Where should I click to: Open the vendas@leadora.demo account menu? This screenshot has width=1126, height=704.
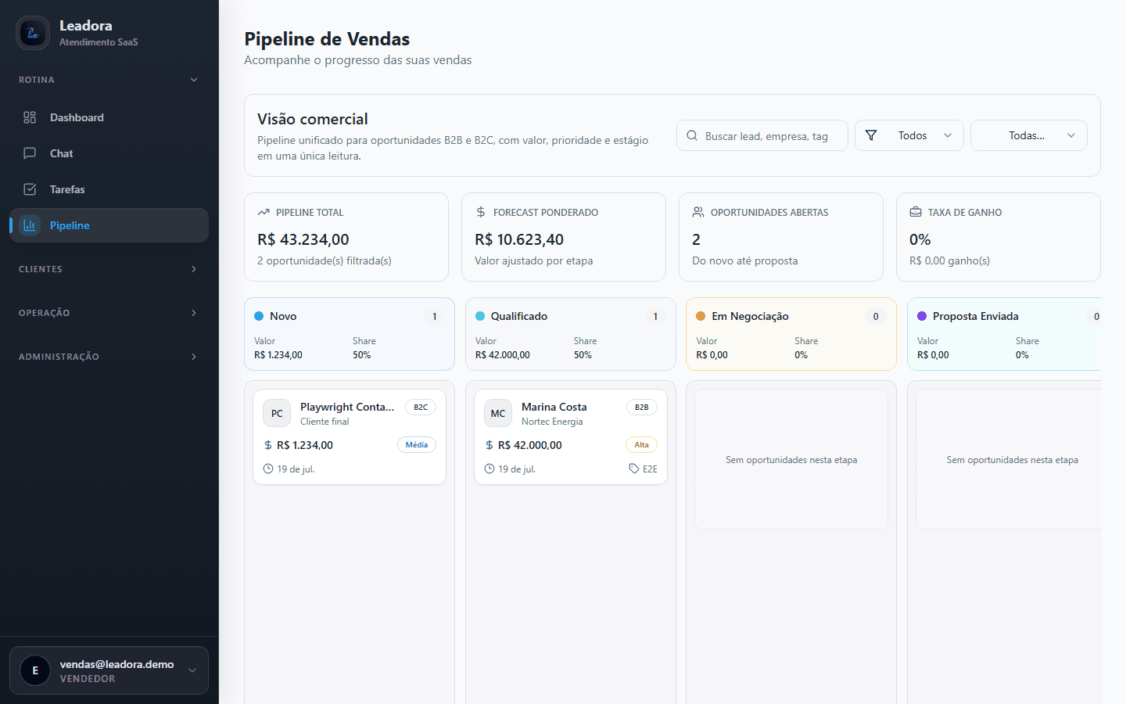pyautogui.click(x=109, y=670)
